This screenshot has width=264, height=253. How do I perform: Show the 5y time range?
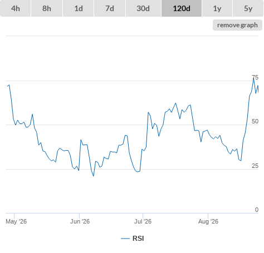click(248, 8)
